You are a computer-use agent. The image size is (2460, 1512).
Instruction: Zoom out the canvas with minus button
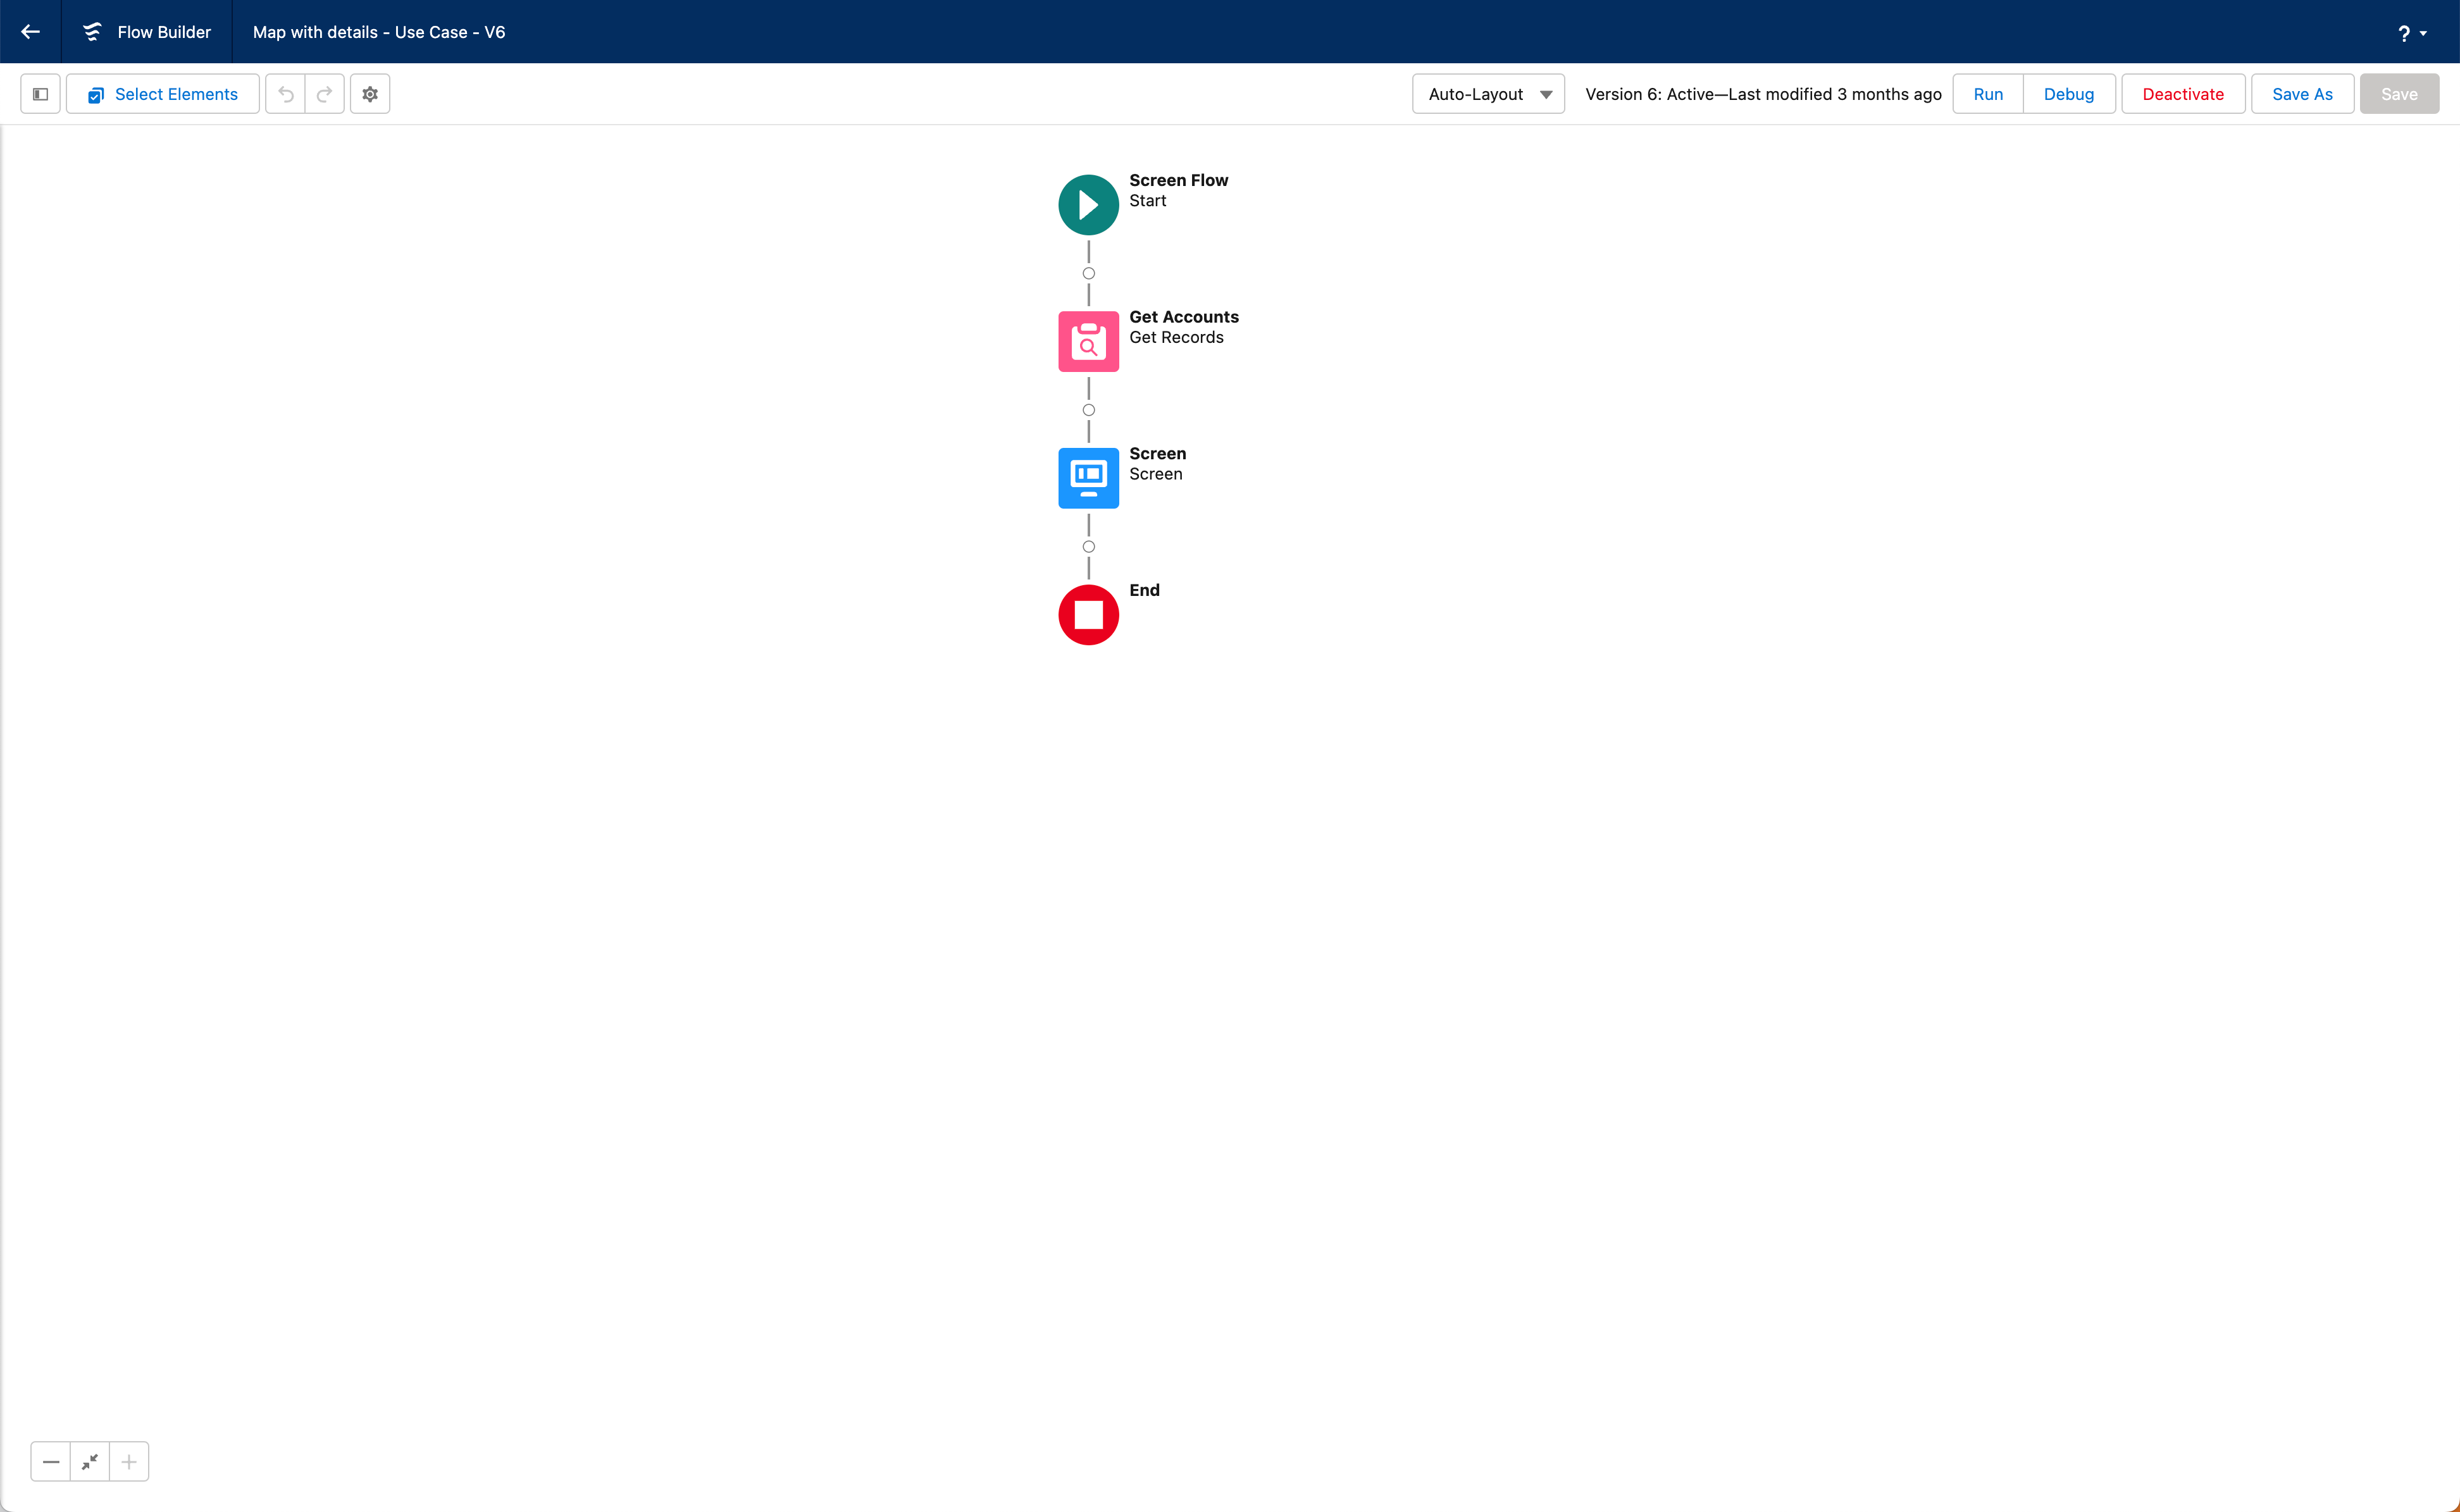51,1461
